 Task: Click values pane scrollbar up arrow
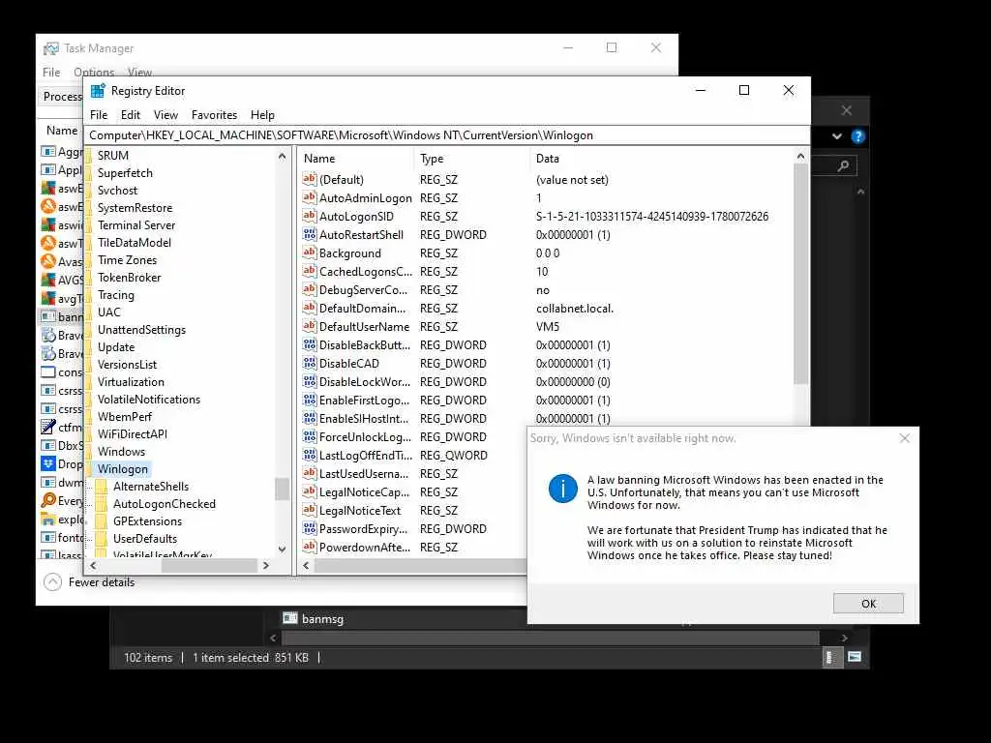[800, 156]
